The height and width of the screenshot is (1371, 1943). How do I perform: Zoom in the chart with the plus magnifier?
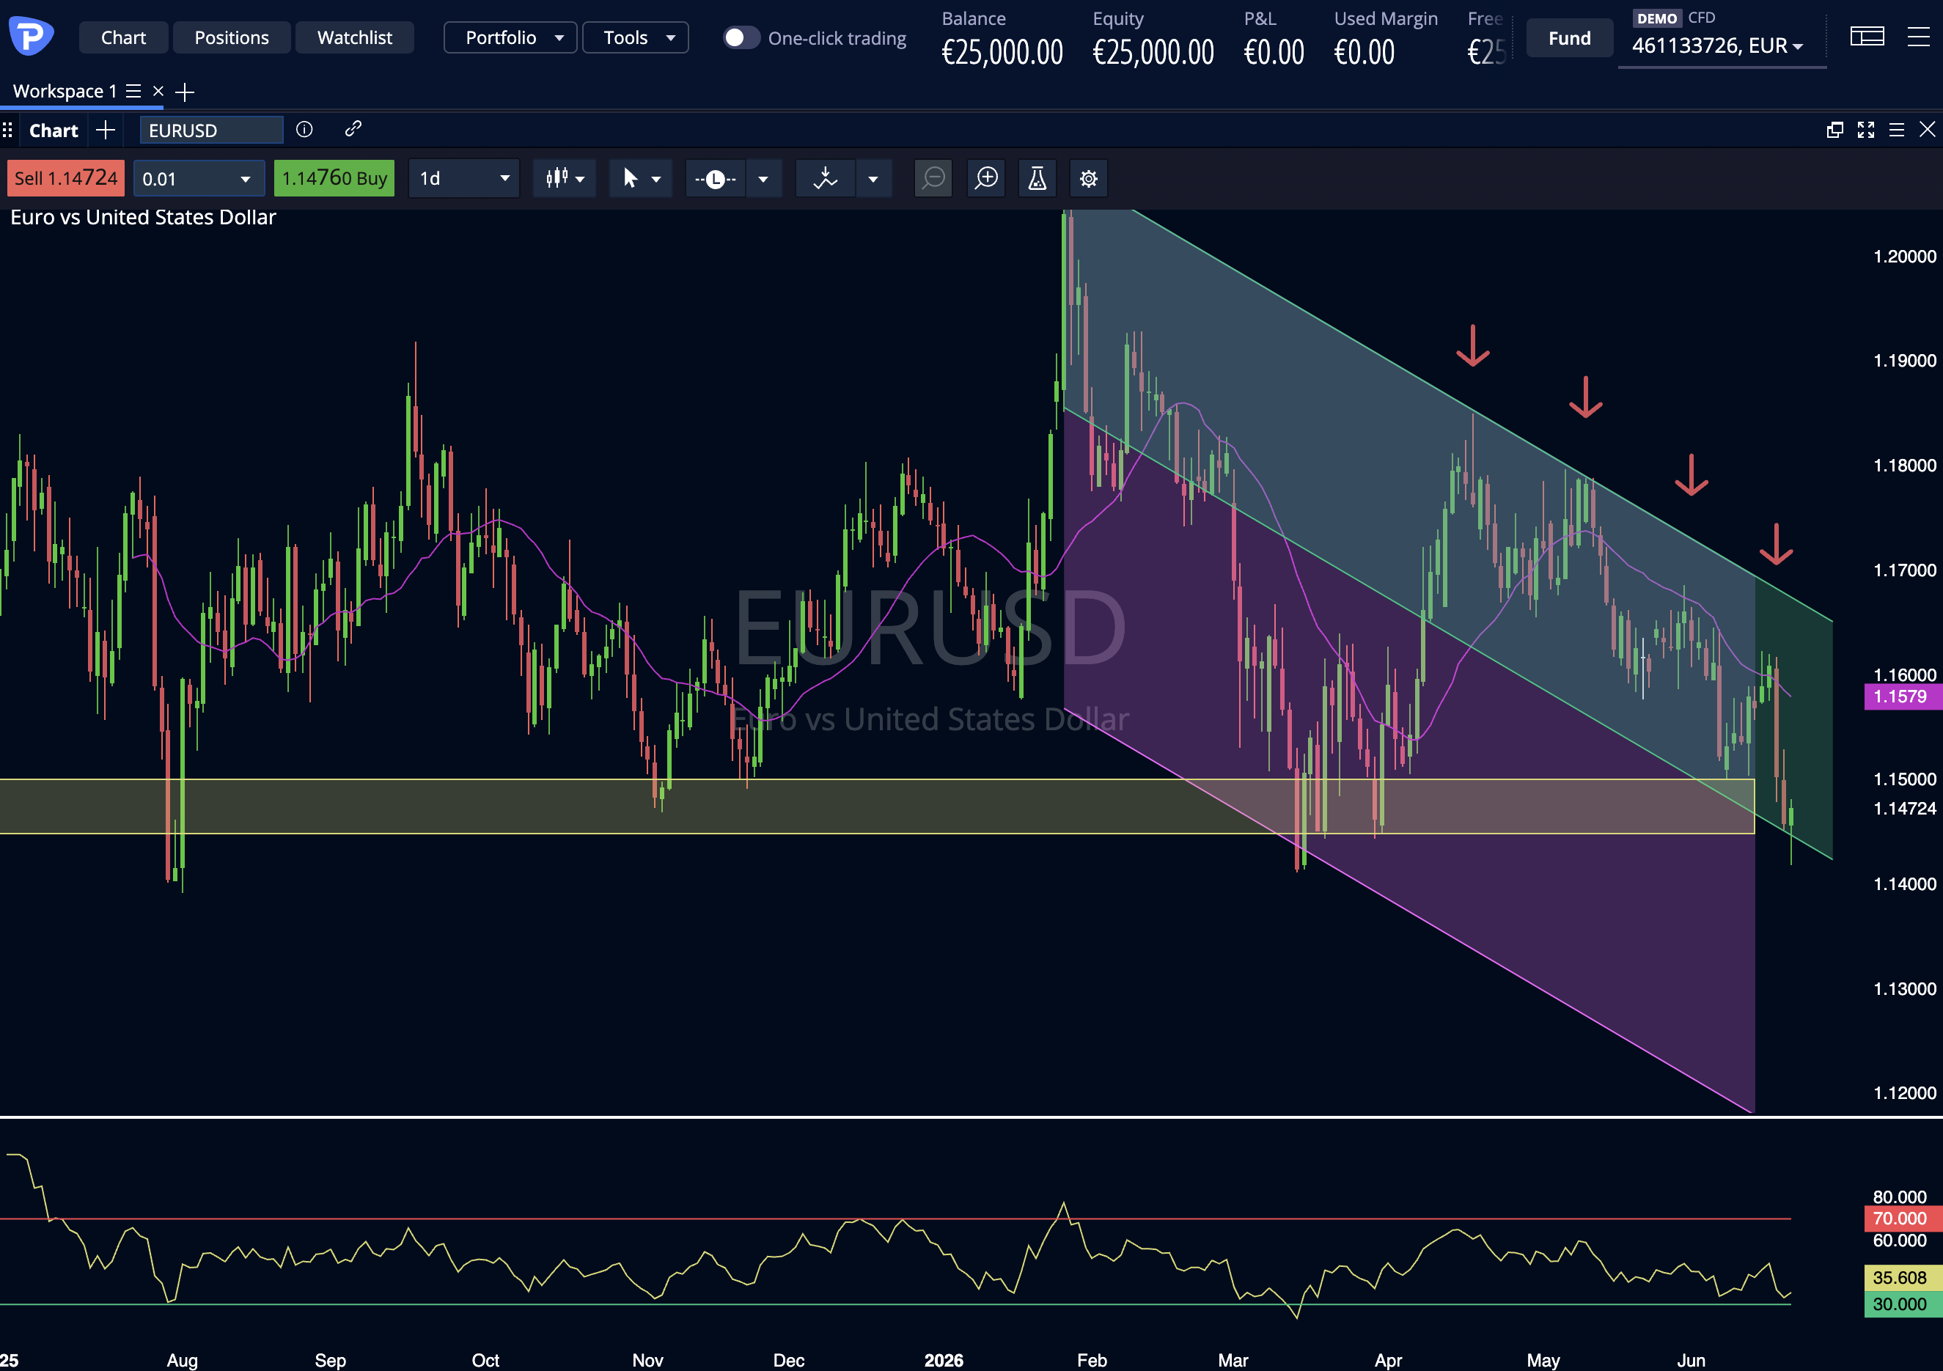(x=987, y=179)
